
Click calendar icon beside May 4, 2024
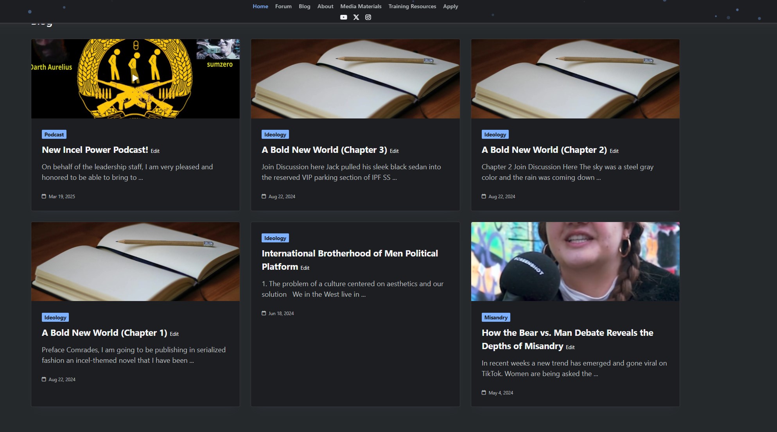[484, 393]
